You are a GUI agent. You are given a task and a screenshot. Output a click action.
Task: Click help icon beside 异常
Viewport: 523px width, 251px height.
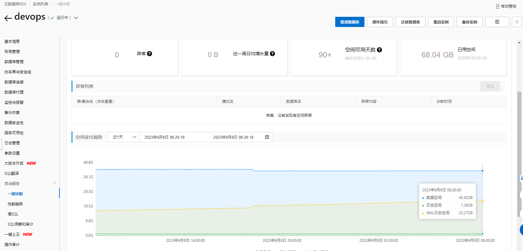click(x=150, y=54)
